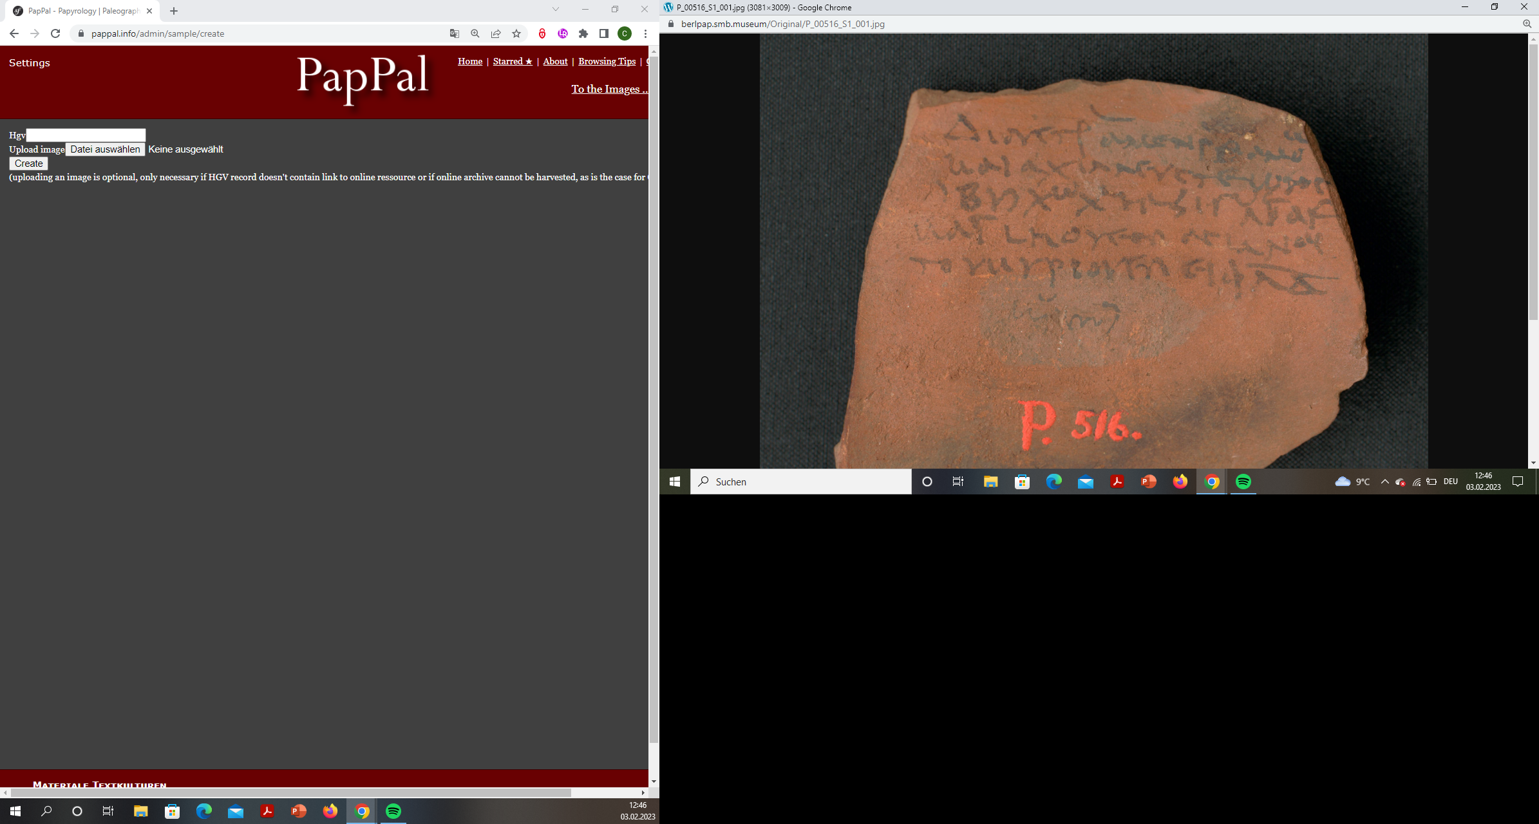The image size is (1539, 824).
Task: Click the forward navigation arrow in PapPal window
Action: (35, 33)
